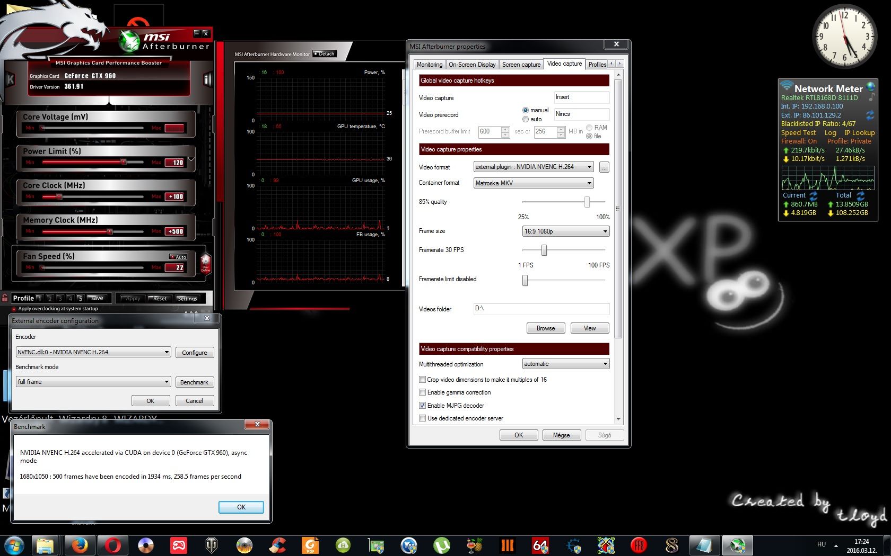
Task: Toggle the Fan Speed Auto button
Action: [x=178, y=257]
